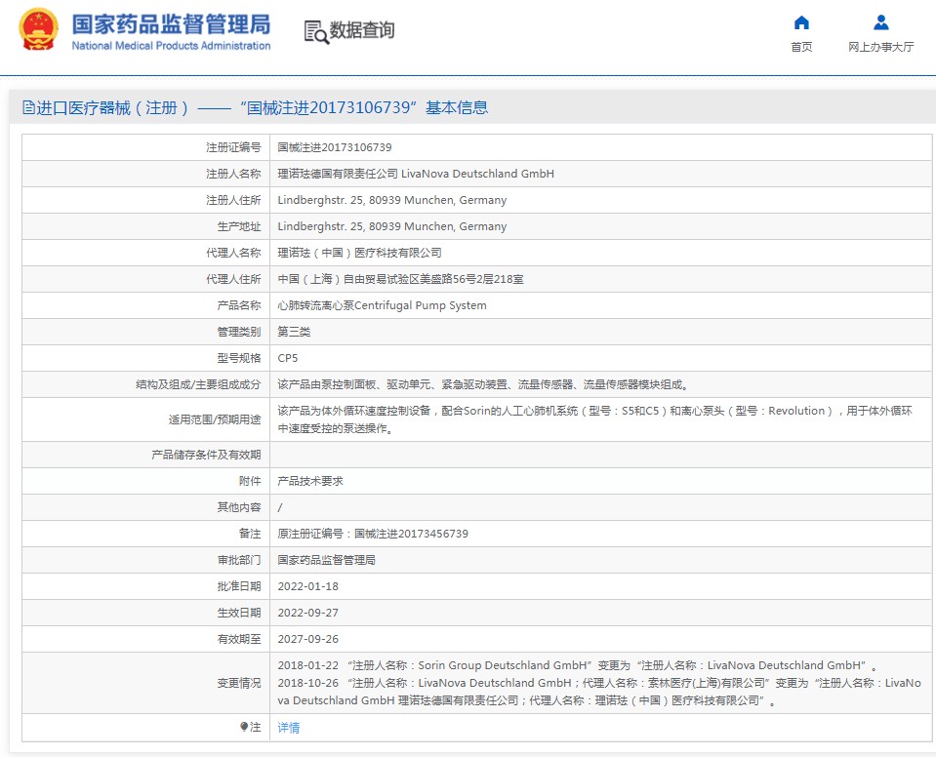The image size is (936, 757).
Task: Select the 国械注进20173106739 value in 注册证编号 row
Action: (335, 147)
